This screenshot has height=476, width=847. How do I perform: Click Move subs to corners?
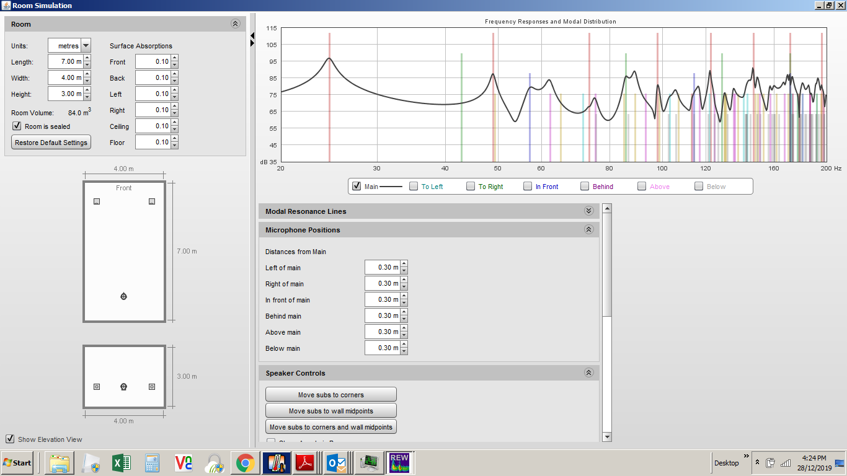tap(331, 394)
